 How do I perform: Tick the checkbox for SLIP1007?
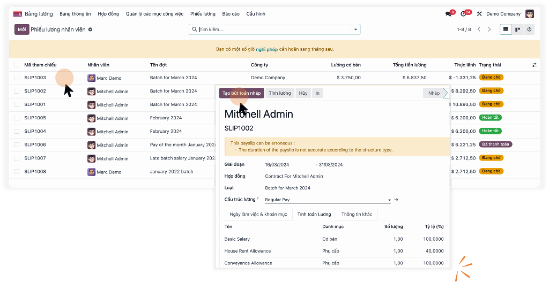[x=17, y=158]
